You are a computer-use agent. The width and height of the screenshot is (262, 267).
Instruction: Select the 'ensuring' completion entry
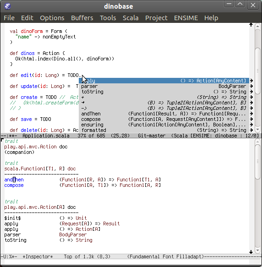point(164,125)
